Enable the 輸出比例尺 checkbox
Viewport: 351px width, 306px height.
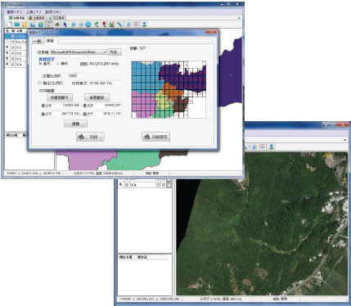[40, 83]
